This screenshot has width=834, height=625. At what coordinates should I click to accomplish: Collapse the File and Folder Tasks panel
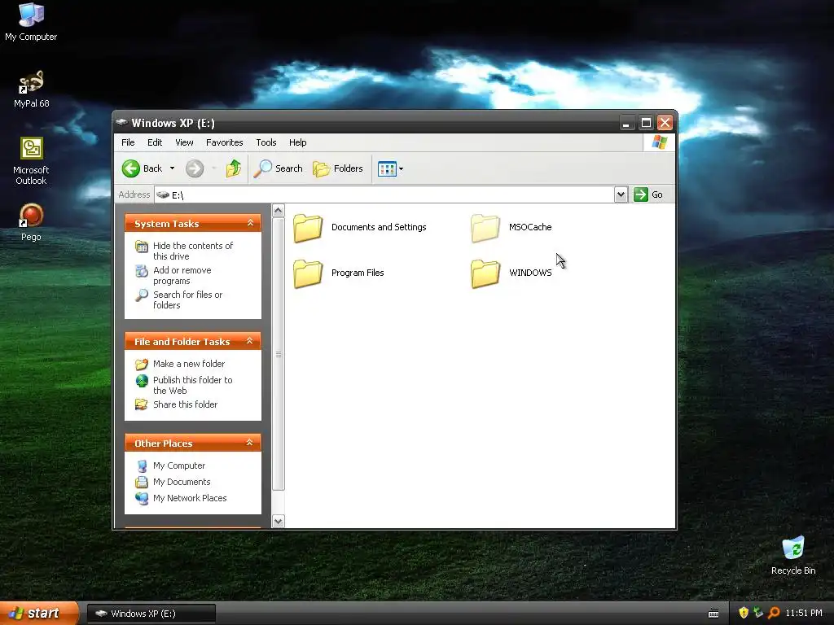pos(249,341)
